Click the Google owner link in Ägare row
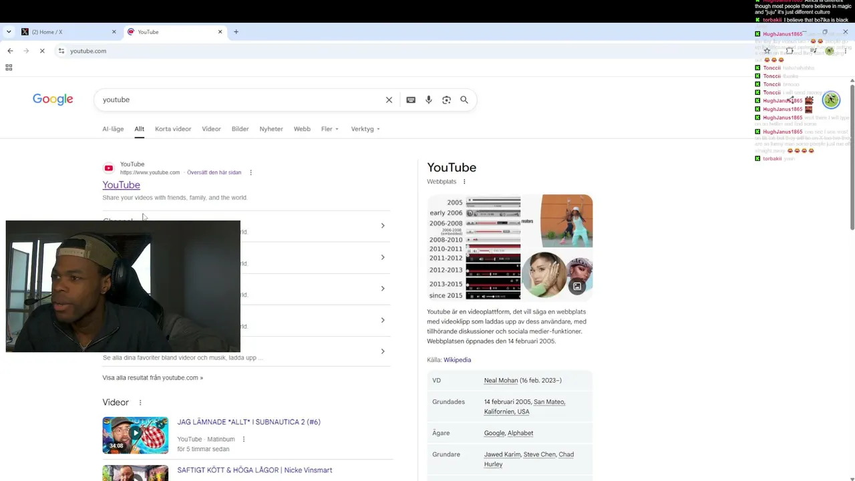The width and height of the screenshot is (855, 481). (494, 434)
